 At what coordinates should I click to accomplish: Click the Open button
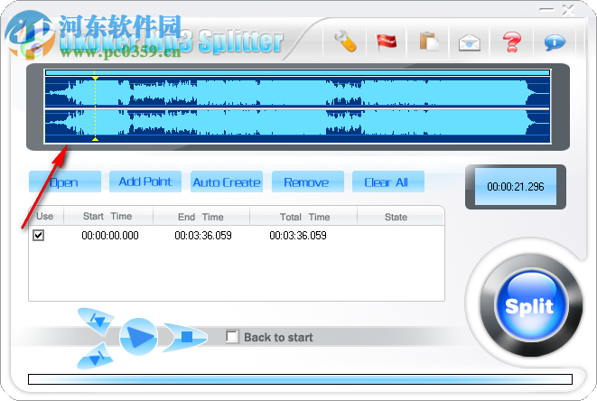click(x=65, y=182)
